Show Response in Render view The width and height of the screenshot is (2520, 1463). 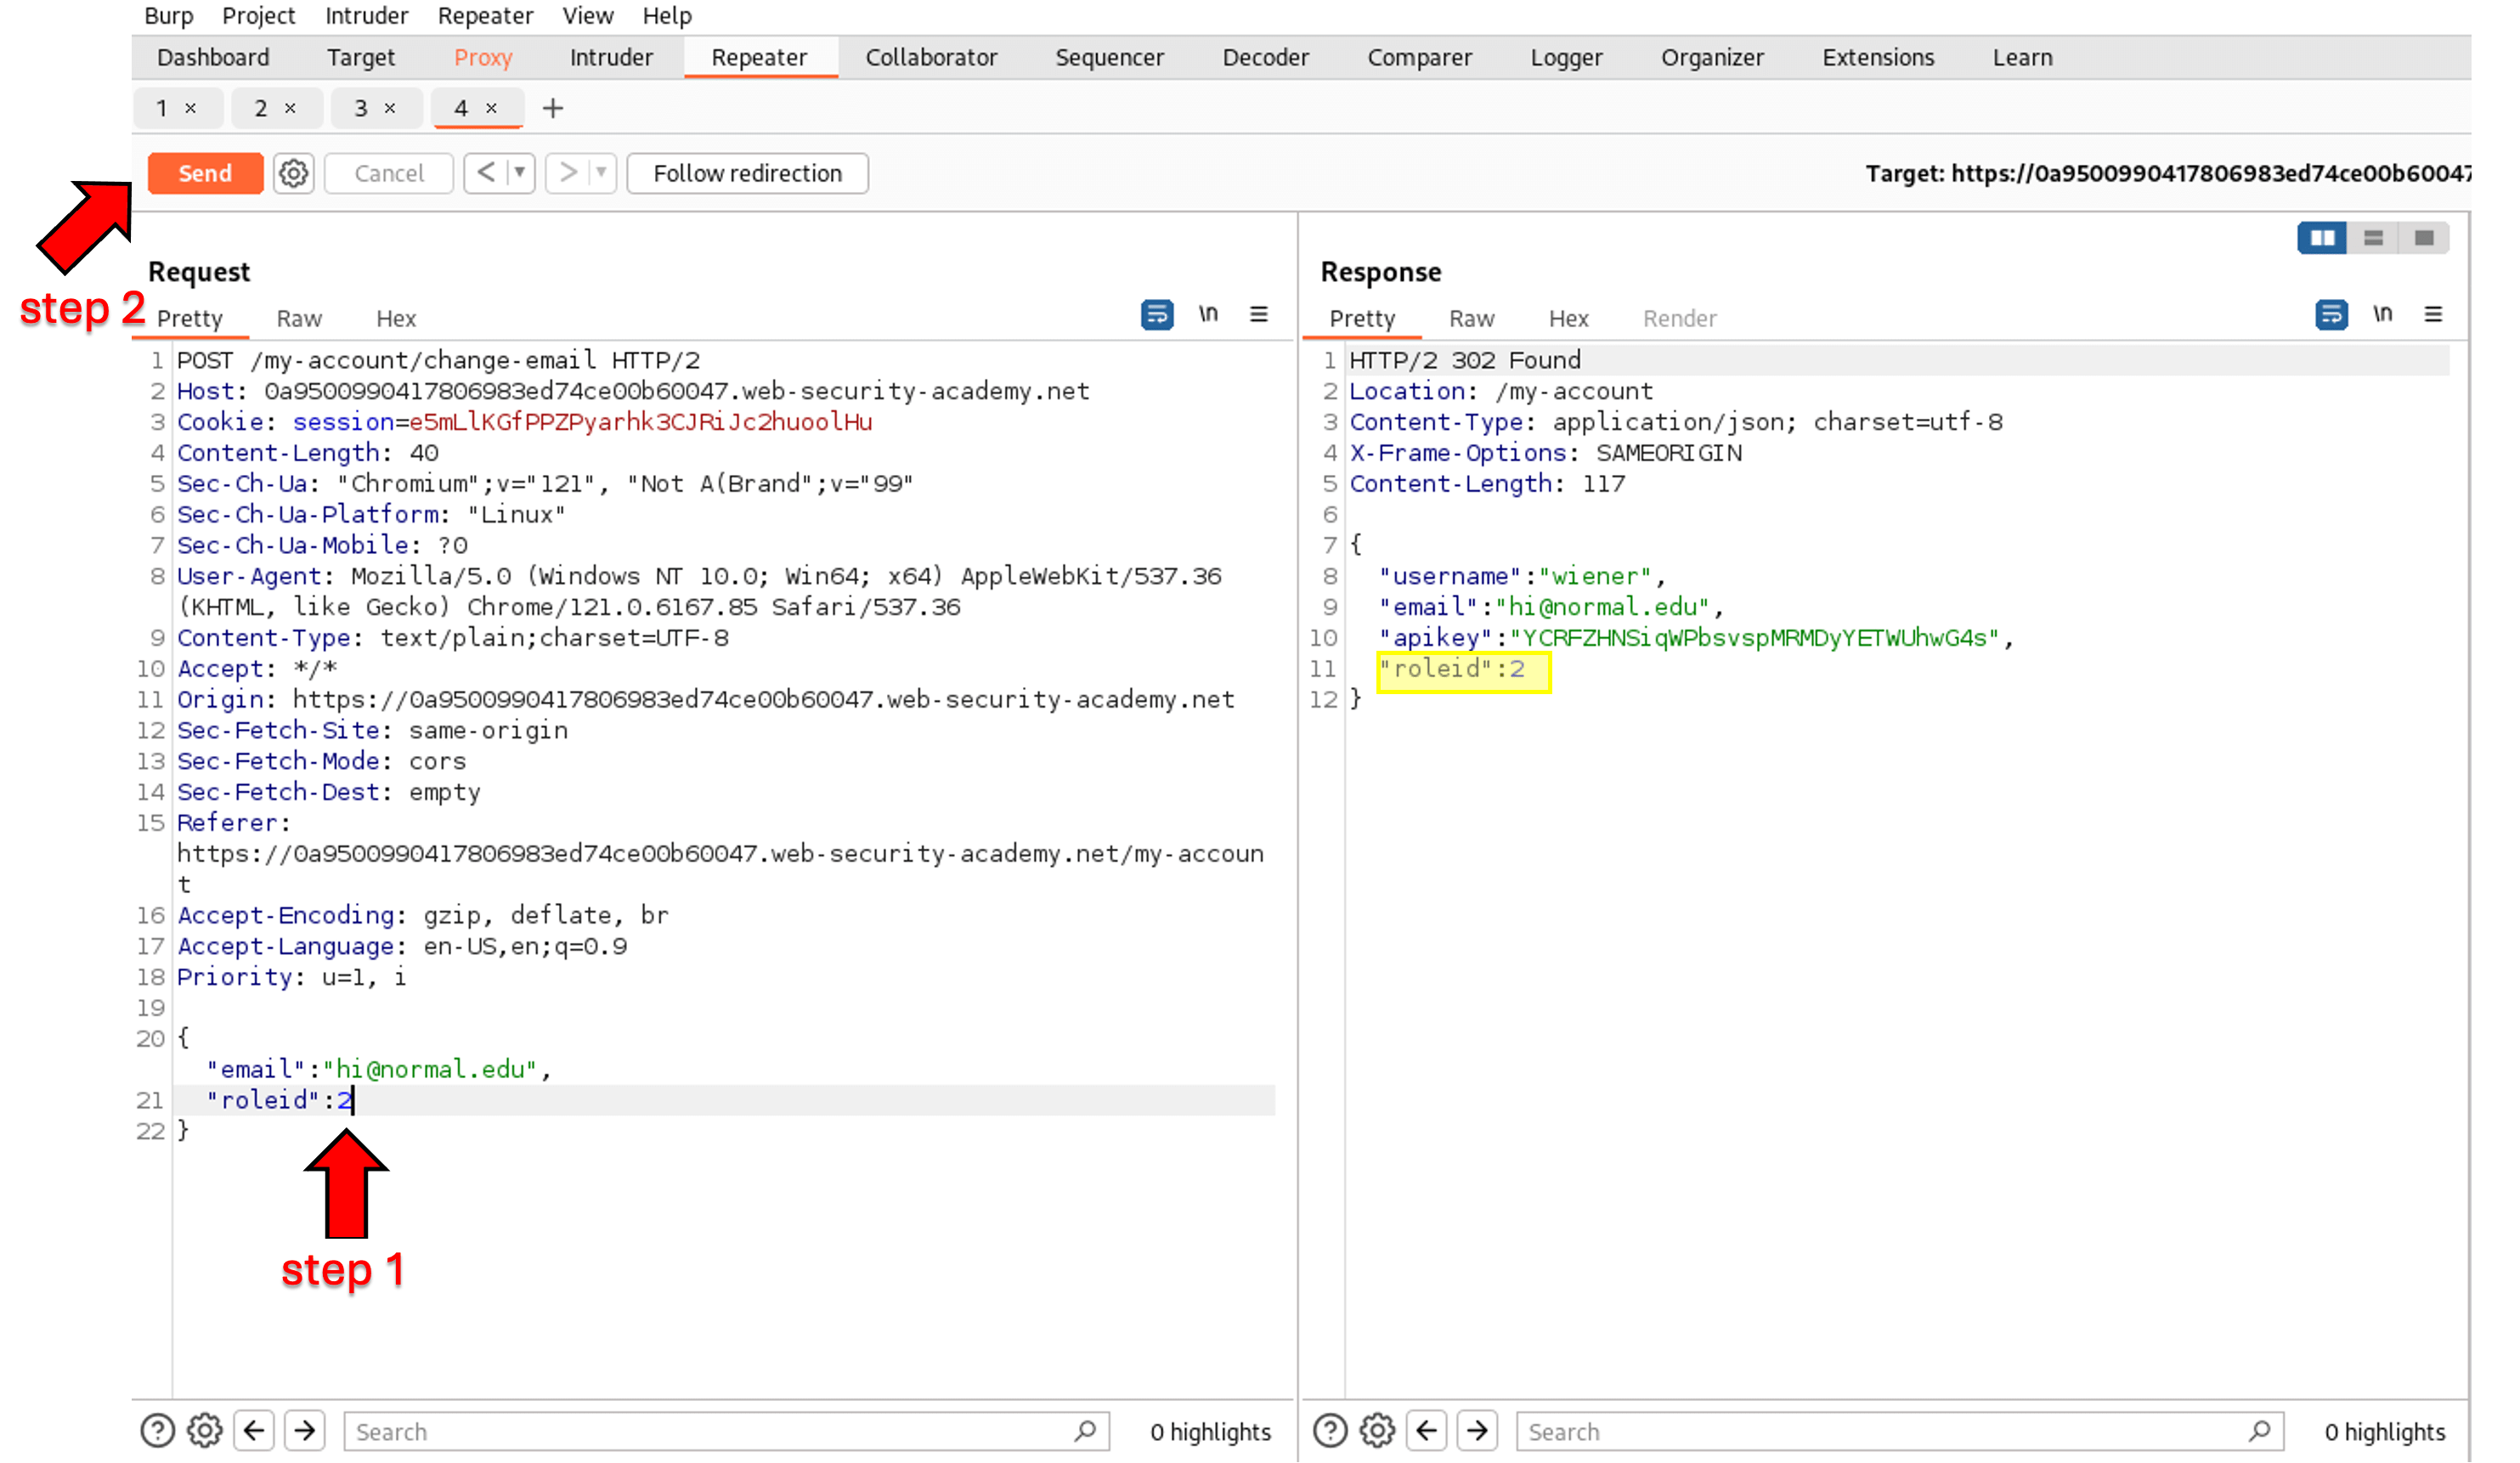coord(1679,319)
